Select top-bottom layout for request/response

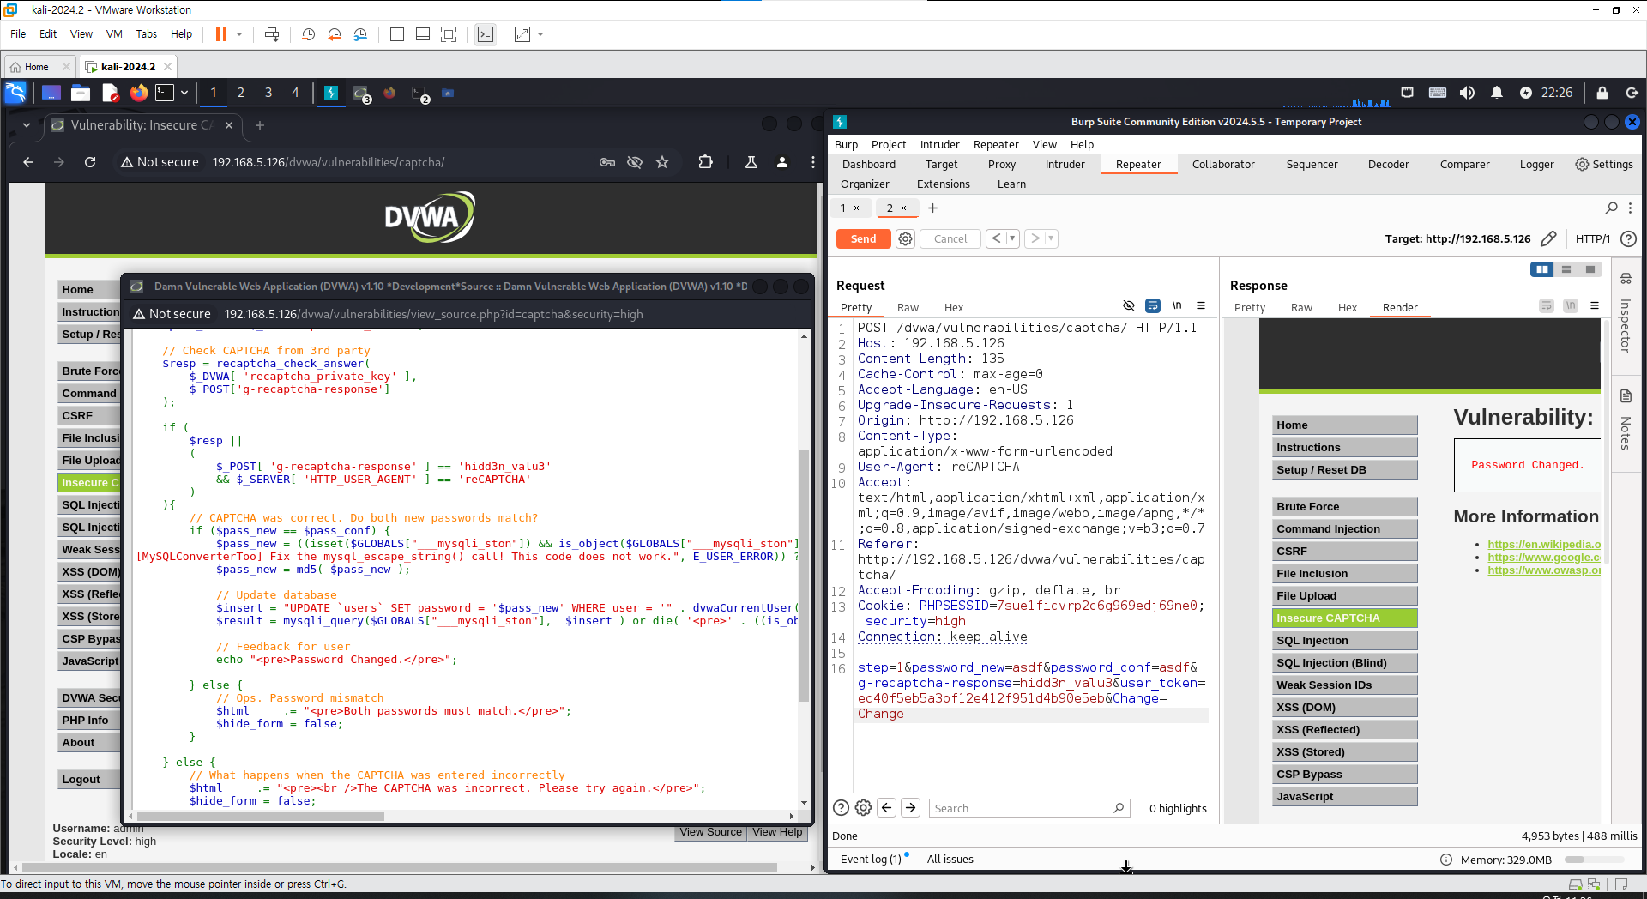pos(1566,269)
